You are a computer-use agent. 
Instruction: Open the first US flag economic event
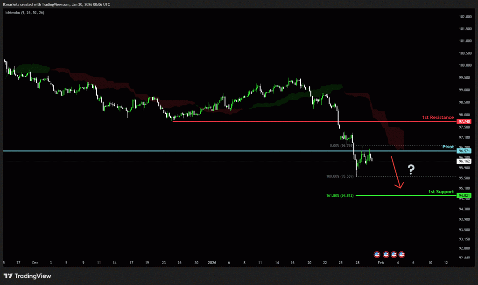377,254
